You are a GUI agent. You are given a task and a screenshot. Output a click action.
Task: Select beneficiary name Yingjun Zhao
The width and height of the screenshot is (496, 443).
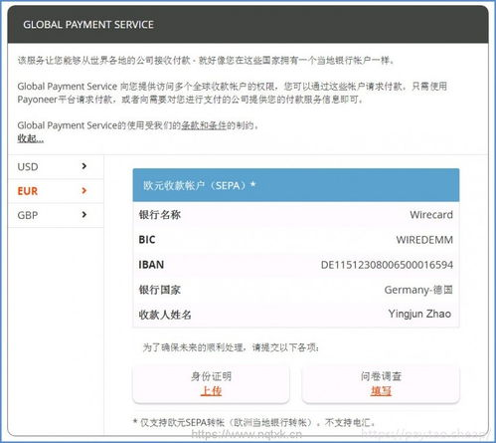coord(419,314)
